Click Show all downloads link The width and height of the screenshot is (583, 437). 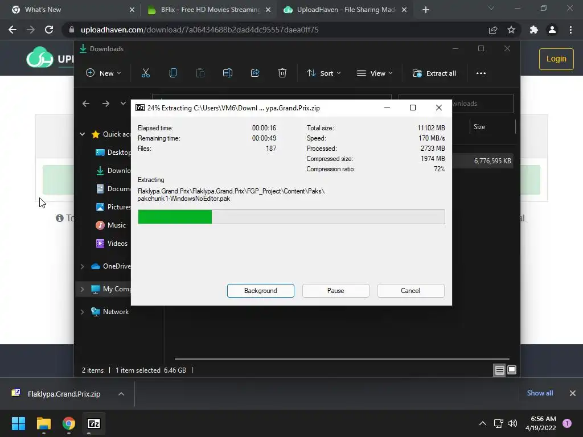tap(540, 393)
